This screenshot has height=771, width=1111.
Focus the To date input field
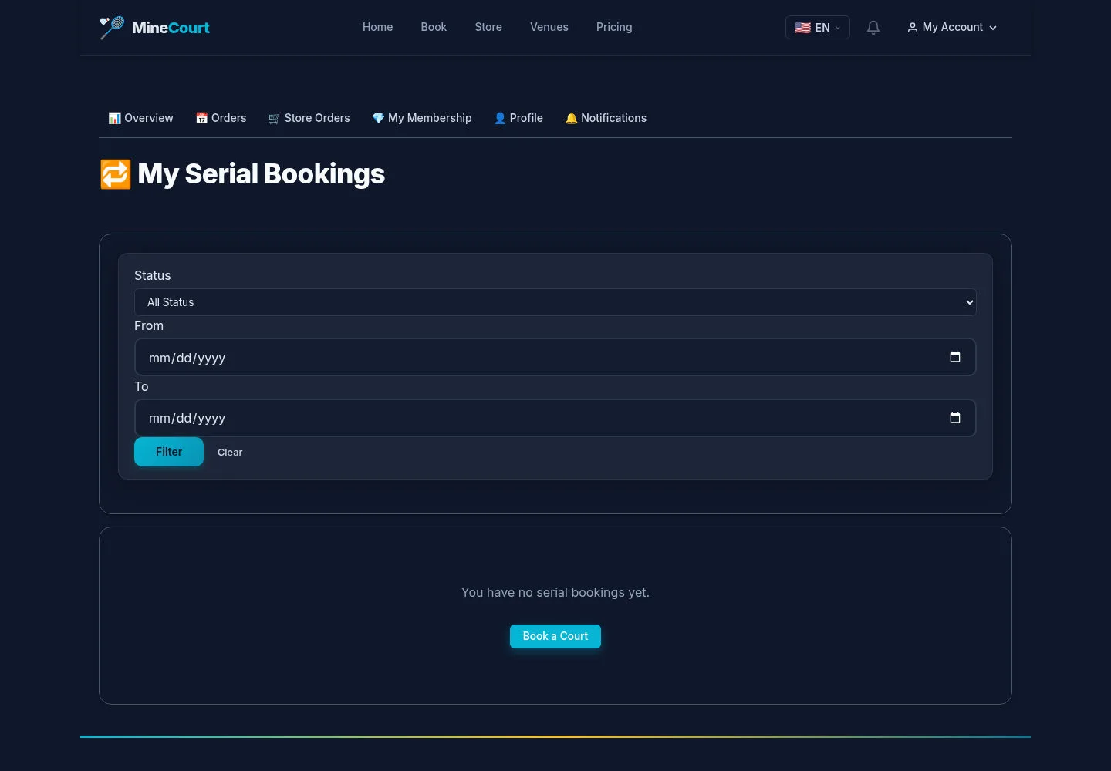coord(555,418)
